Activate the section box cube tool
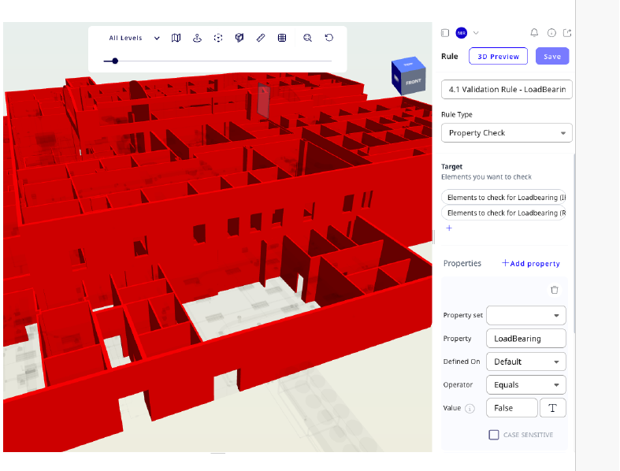Viewport: 620px width, 471px height. click(239, 38)
